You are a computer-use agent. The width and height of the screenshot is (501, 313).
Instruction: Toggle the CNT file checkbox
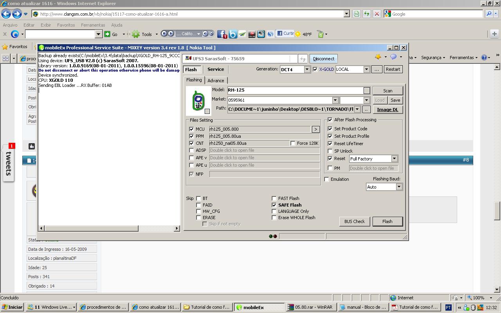(191, 143)
